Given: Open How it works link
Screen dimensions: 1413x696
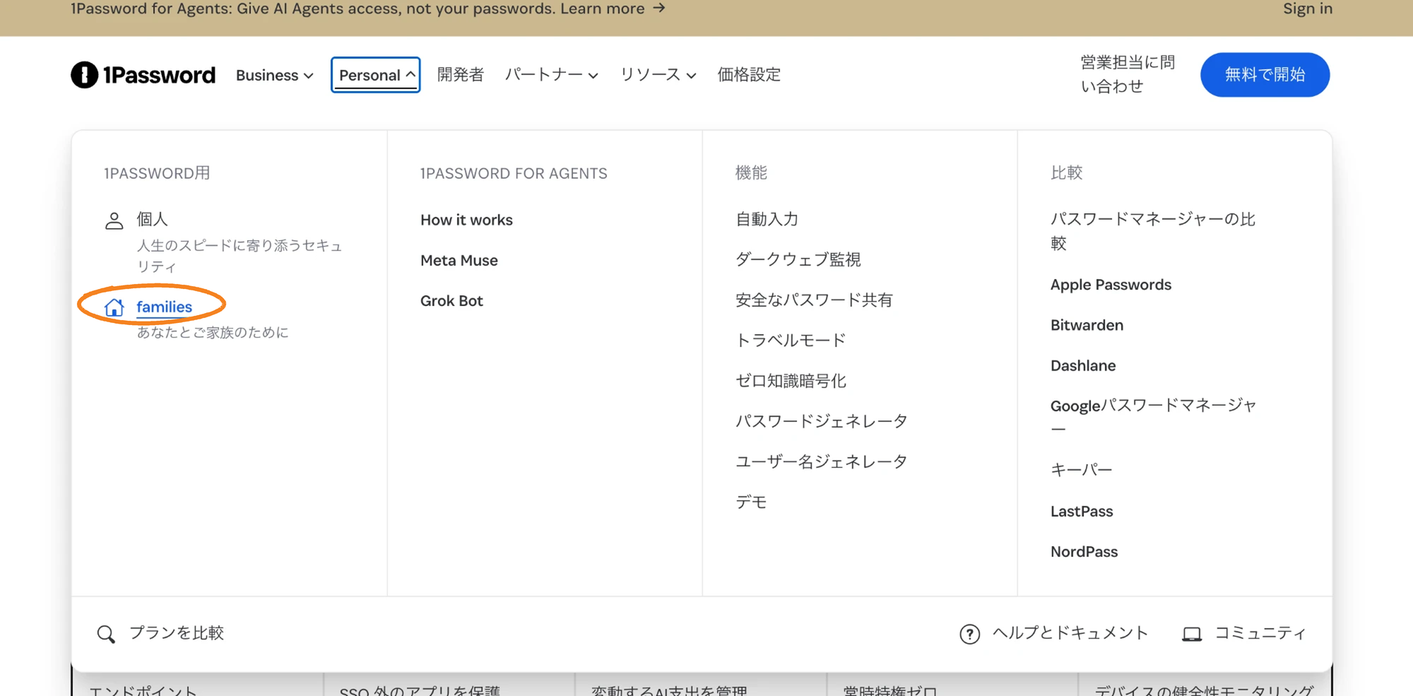Looking at the screenshot, I should [x=466, y=220].
